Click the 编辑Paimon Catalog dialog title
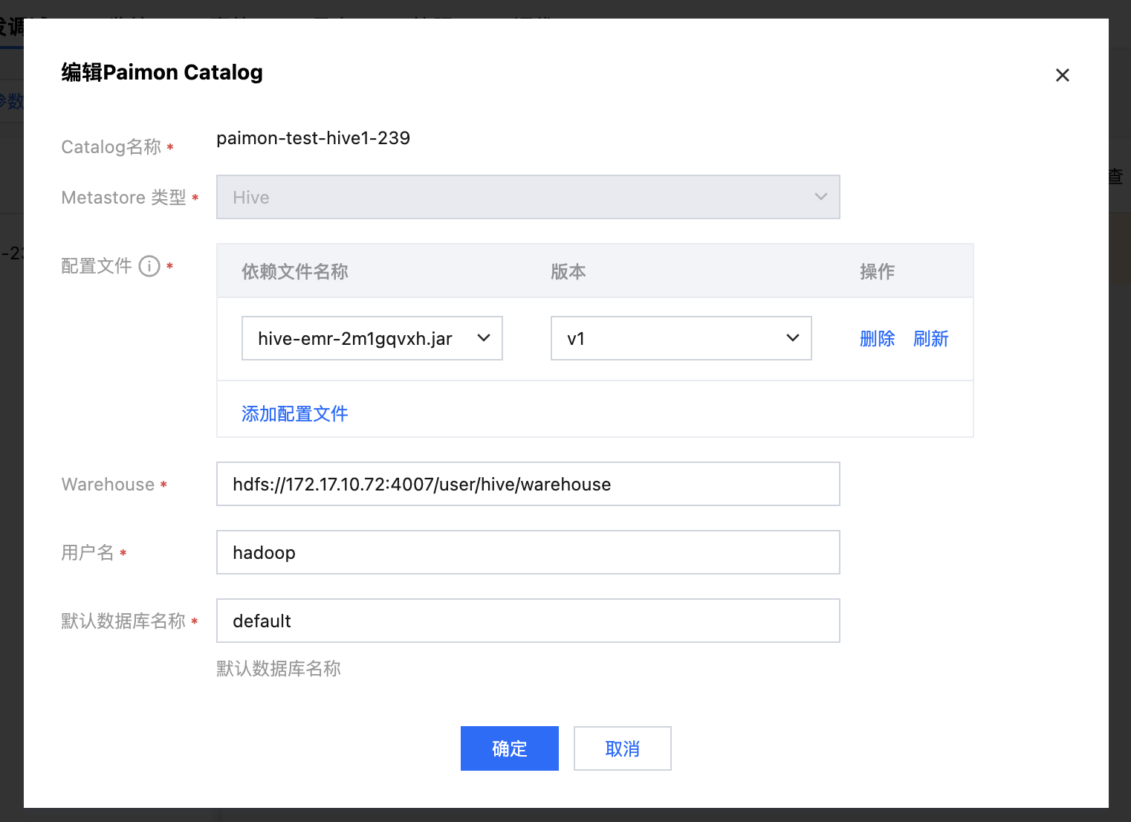This screenshot has height=822, width=1131. (162, 73)
